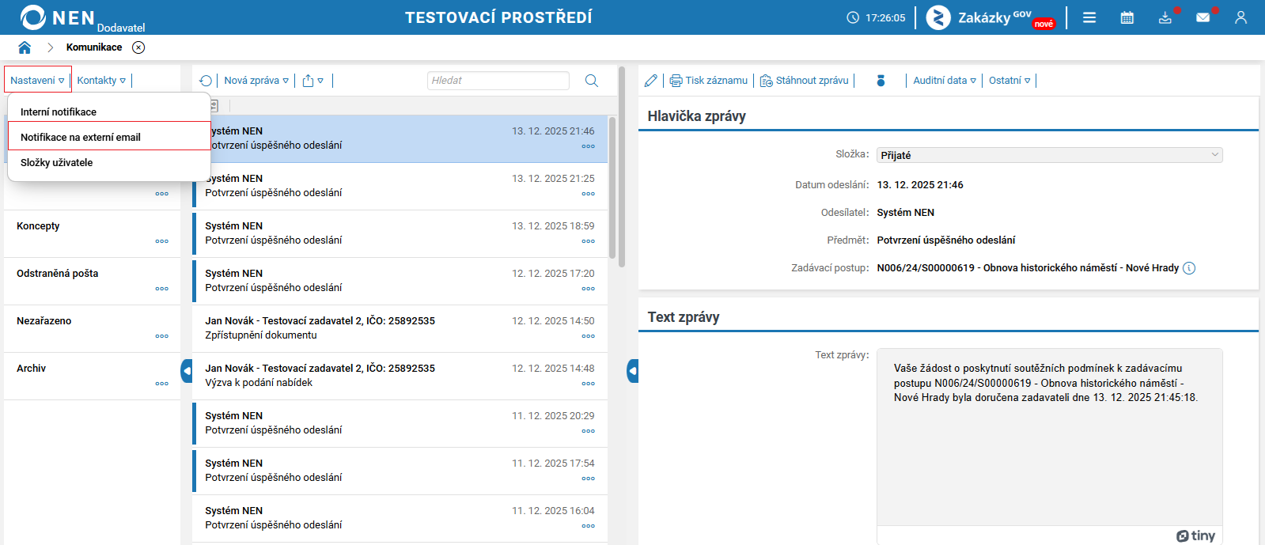Open Odstraněná pošta folder
This screenshot has height=545, width=1265.
pos(92,281)
